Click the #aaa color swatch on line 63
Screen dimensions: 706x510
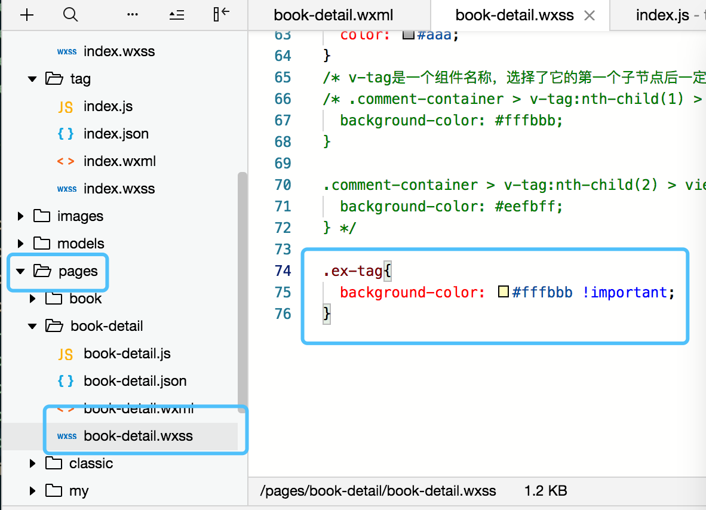(x=408, y=35)
